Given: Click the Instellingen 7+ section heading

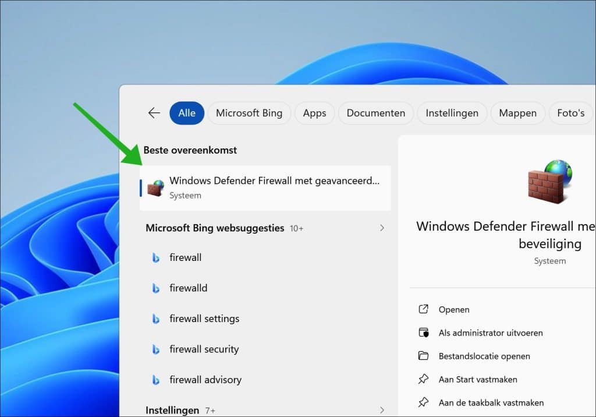Looking at the screenshot, I should pos(180,410).
